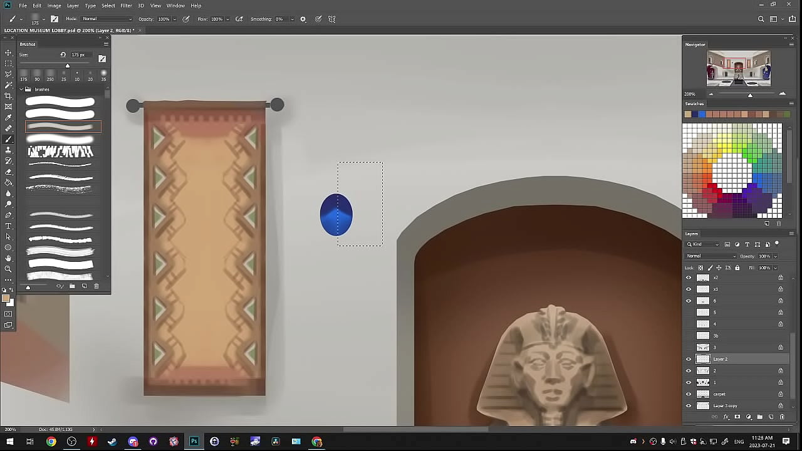The width and height of the screenshot is (802, 451).
Task: Toggle brush settings panel icon in options bar
Action: pyautogui.click(x=55, y=19)
